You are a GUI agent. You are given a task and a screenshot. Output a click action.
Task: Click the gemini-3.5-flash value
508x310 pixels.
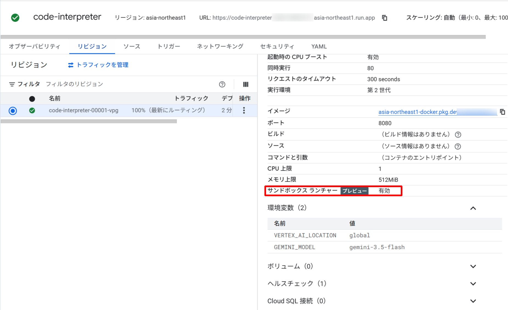click(377, 247)
